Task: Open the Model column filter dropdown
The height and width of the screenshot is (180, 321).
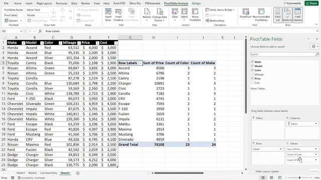Action: pyautogui.click(x=42, y=43)
